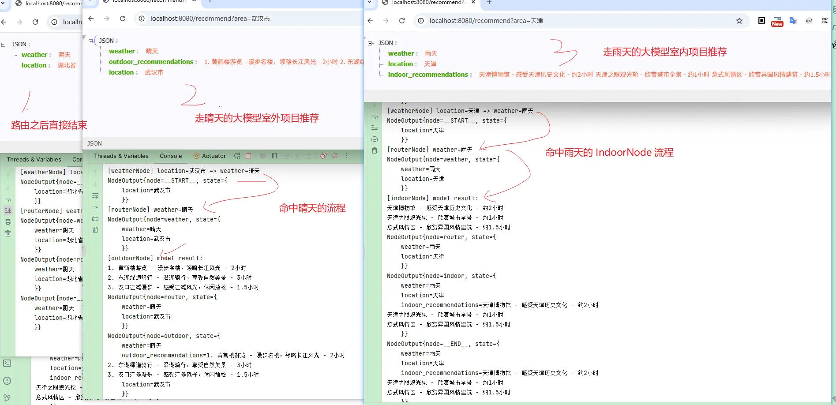Toggle Mute Breakpoints in debug toolbar
The width and height of the screenshot is (836, 405).
coord(335,156)
